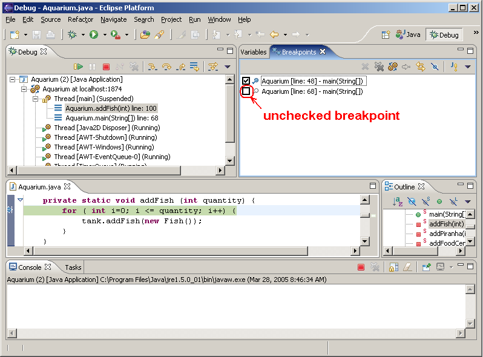This screenshot has height=357, width=483.
Task: Check the Aquarium line 68 breakpoint checkbox
Action: pyautogui.click(x=246, y=91)
